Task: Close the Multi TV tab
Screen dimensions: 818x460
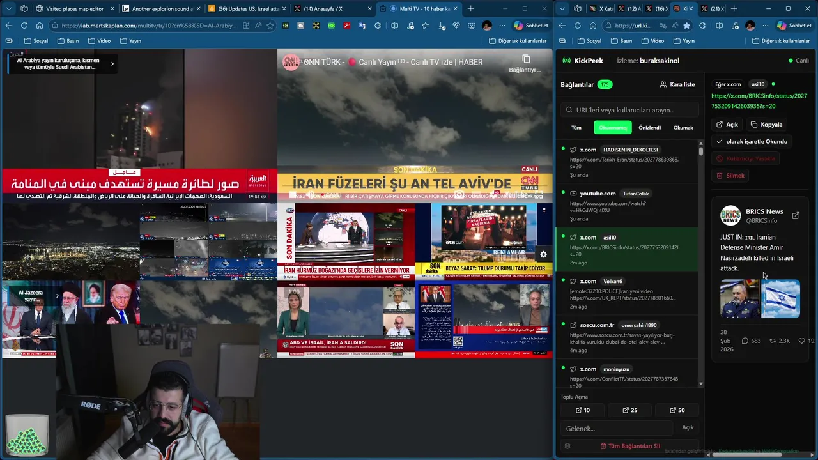Action: (x=455, y=9)
